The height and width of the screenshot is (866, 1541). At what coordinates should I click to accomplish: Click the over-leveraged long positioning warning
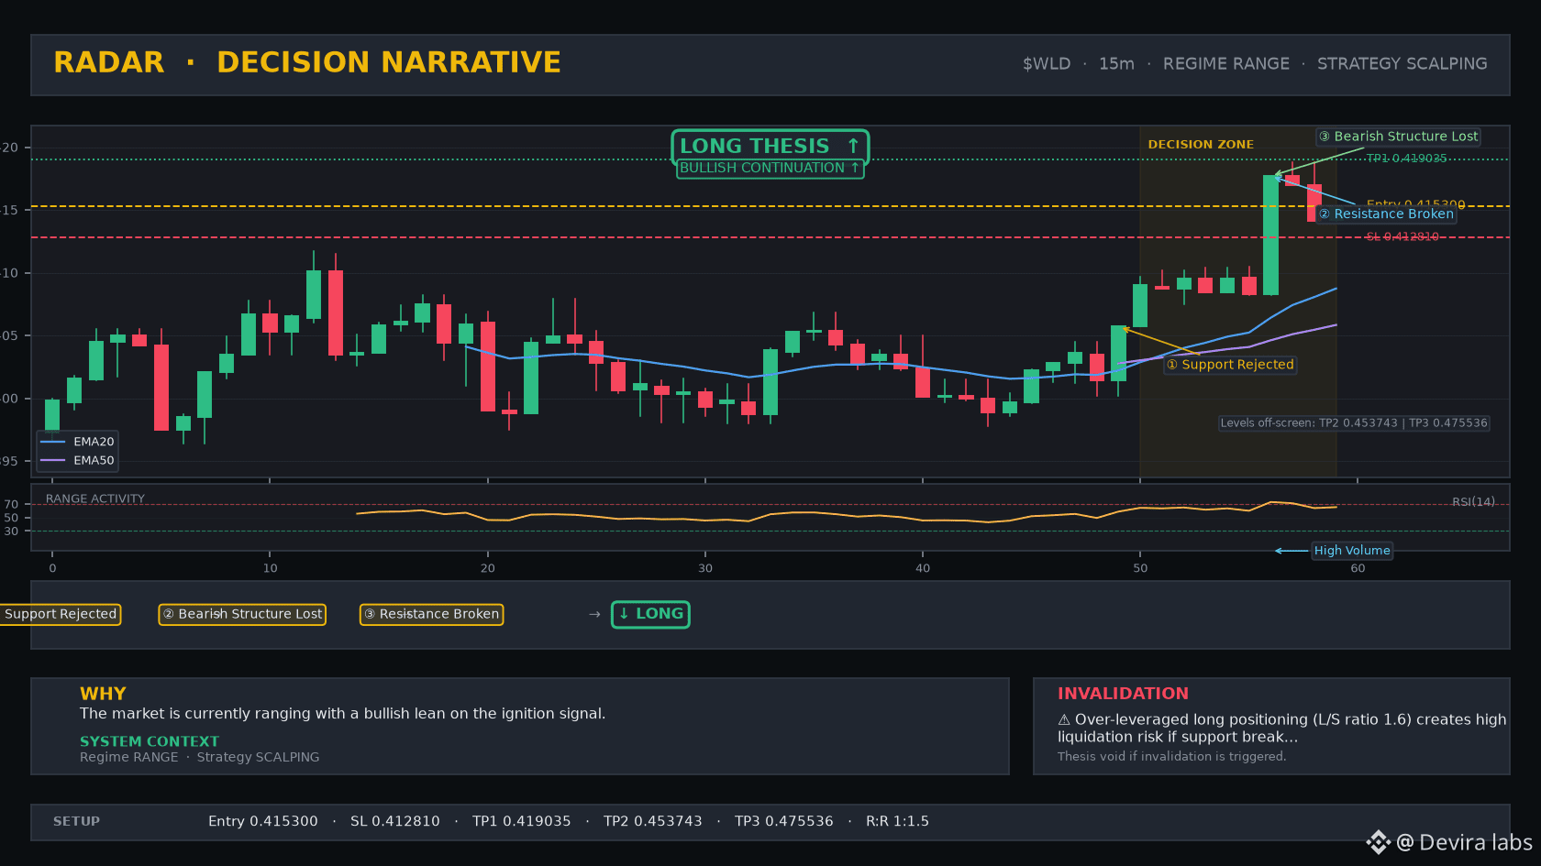(1282, 729)
